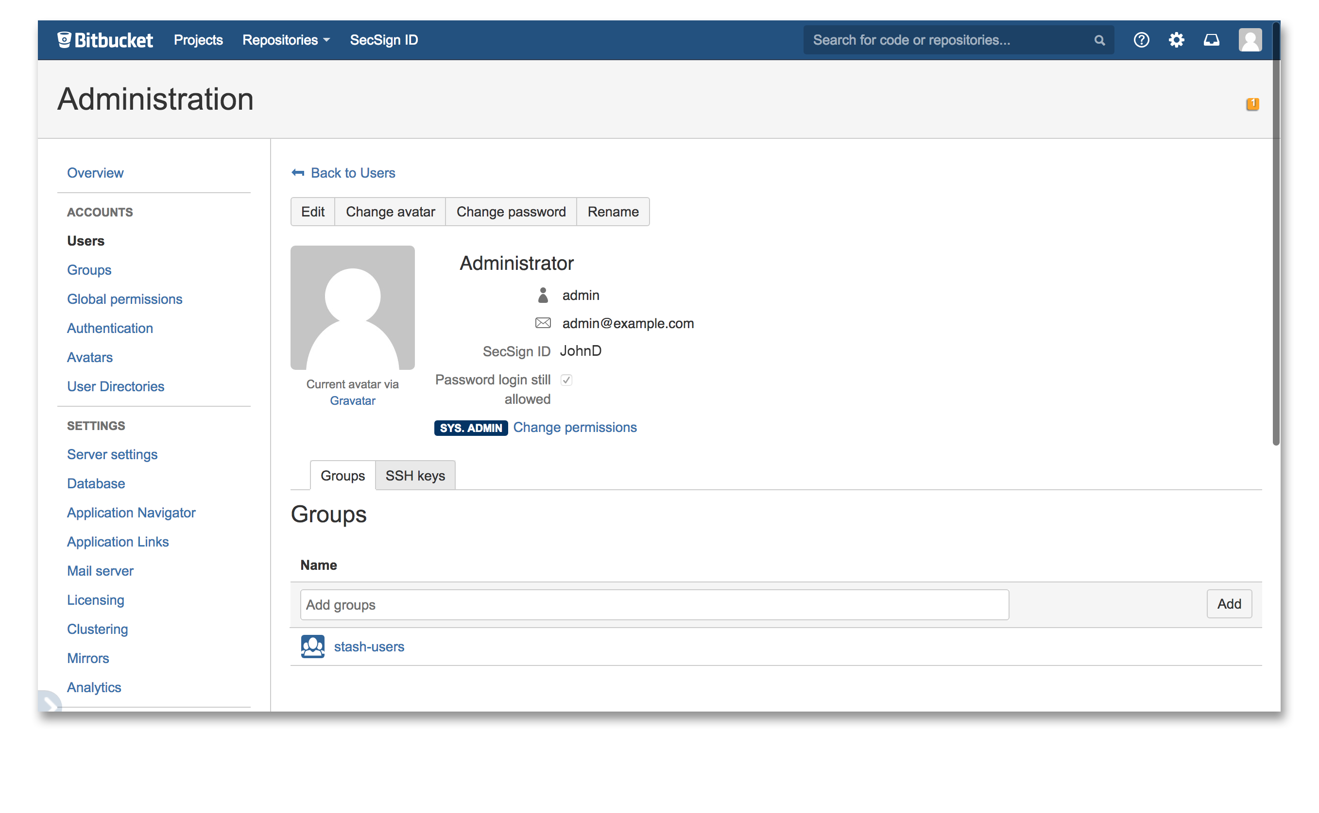Click the large user avatar thumbnail
The image size is (1319, 813).
[353, 308]
